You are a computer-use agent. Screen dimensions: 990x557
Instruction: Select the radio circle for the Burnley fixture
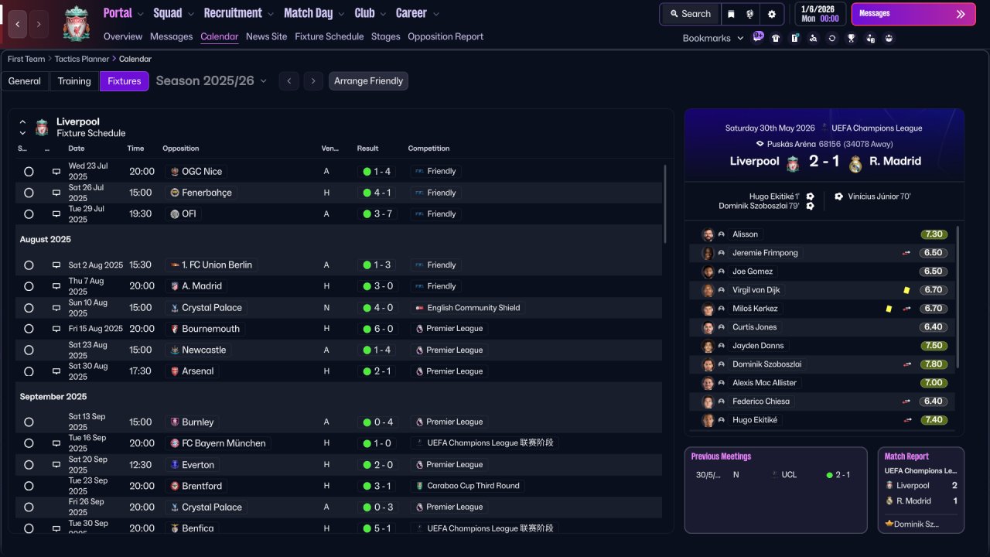pyautogui.click(x=29, y=422)
